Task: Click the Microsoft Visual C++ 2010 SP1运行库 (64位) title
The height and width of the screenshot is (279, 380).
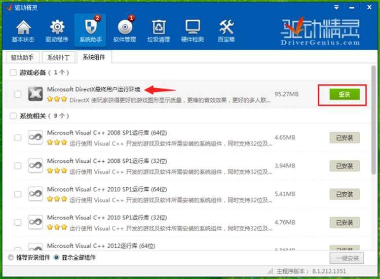Action: 107,189
